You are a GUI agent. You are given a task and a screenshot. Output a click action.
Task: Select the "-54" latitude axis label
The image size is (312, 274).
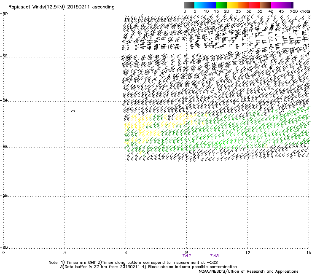coord(4,100)
